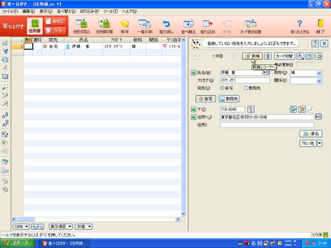Click the postal code lookup icon beside 115-0045
331x248 pixels.
[251, 109]
